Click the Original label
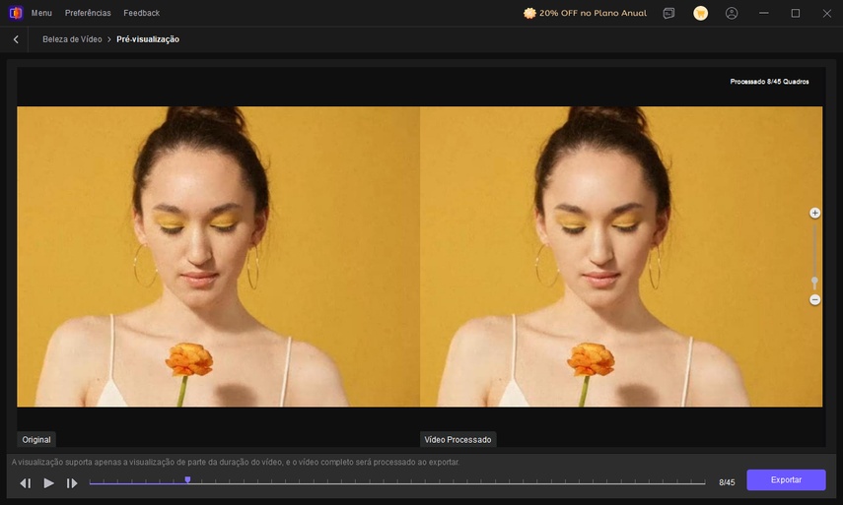 [x=36, y=439]
